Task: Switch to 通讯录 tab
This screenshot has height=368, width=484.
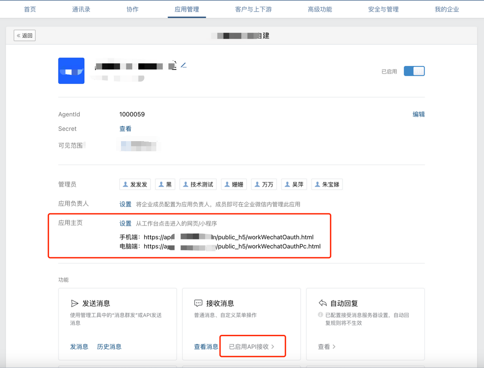Action: [x=81, y=9]
